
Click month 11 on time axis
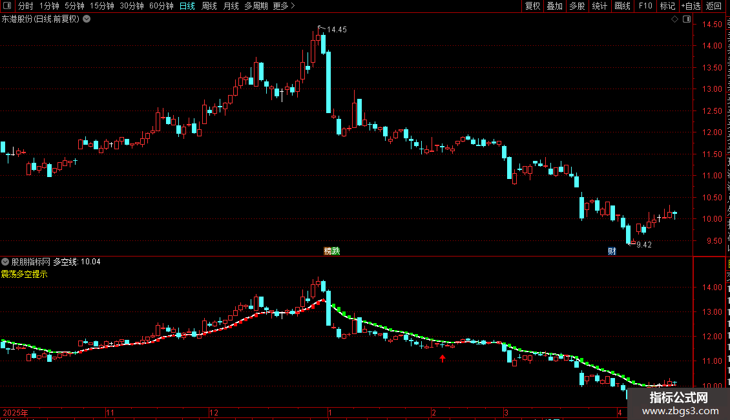(x=110, y=412)
